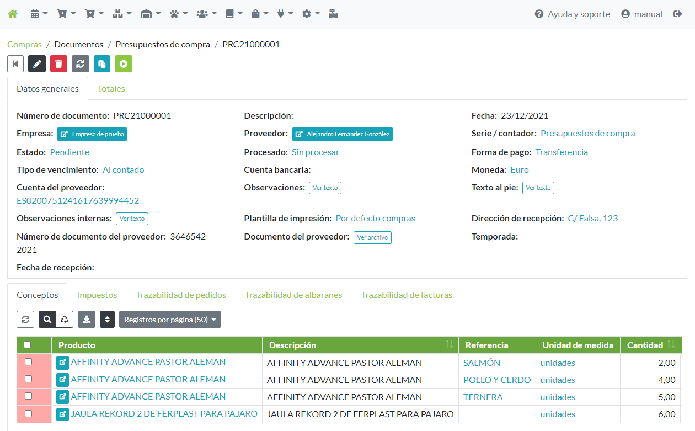Screen dimensions: 695x431
Task: Select the JAULA REKORD row checkbox
Action: coord(28,414)
